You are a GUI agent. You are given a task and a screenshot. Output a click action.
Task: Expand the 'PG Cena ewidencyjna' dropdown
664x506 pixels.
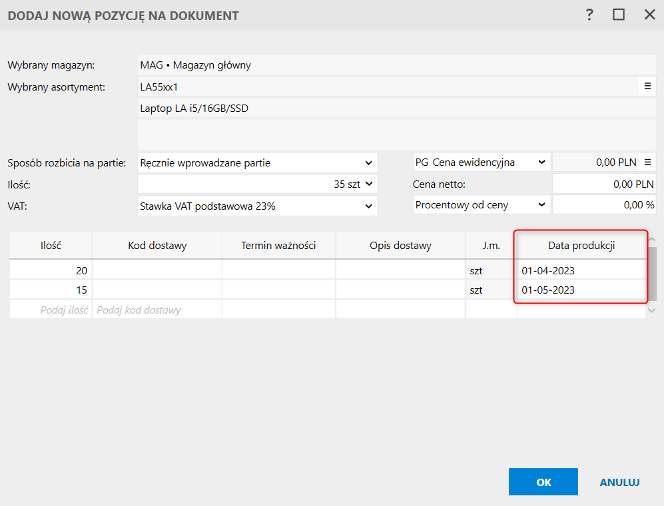coord(541,162)
